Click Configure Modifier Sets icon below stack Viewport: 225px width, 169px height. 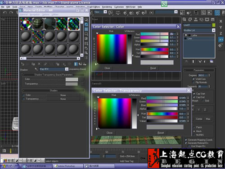coord(211,61)
